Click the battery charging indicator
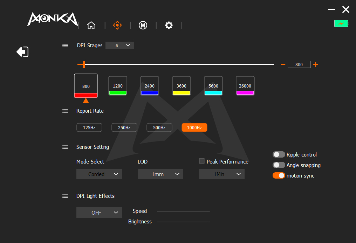 click(x=341, y=23)
